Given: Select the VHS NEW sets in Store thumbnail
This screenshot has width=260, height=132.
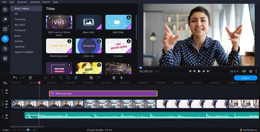Looking at the screenshot, I should point(59,22).
